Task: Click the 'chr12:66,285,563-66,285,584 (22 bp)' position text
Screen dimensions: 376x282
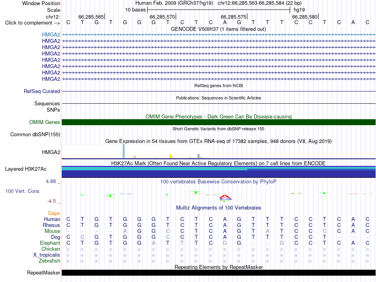Action: pyautogui.click(x=260, y=3)
